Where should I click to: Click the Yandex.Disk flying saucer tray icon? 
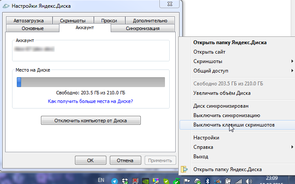[x=197, y=181]
